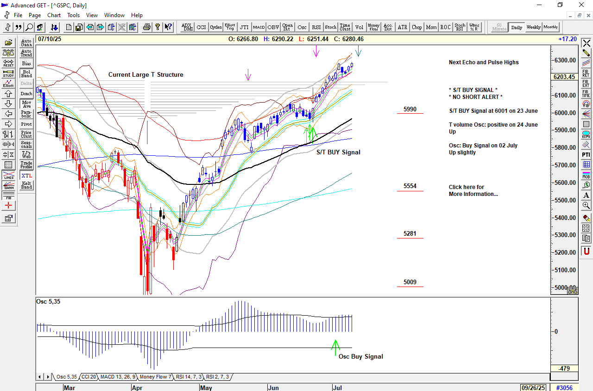Click the 'Click here for More Information' text

(x=473, y=190)
